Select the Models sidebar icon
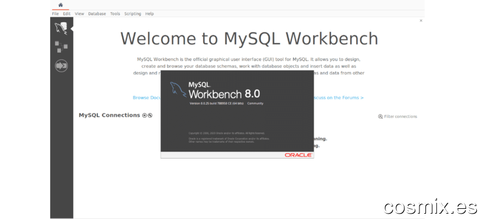Screen dimensions: 478x219 62,47
